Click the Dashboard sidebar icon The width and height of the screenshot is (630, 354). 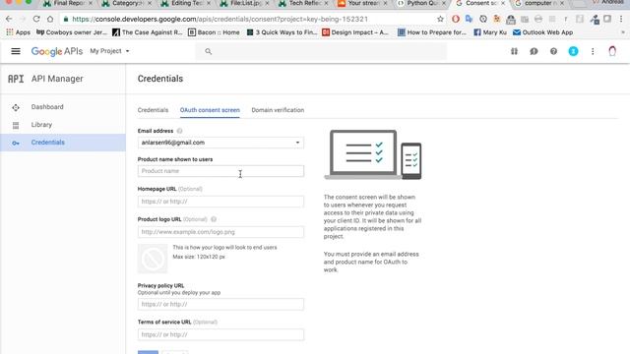[16, 107]
